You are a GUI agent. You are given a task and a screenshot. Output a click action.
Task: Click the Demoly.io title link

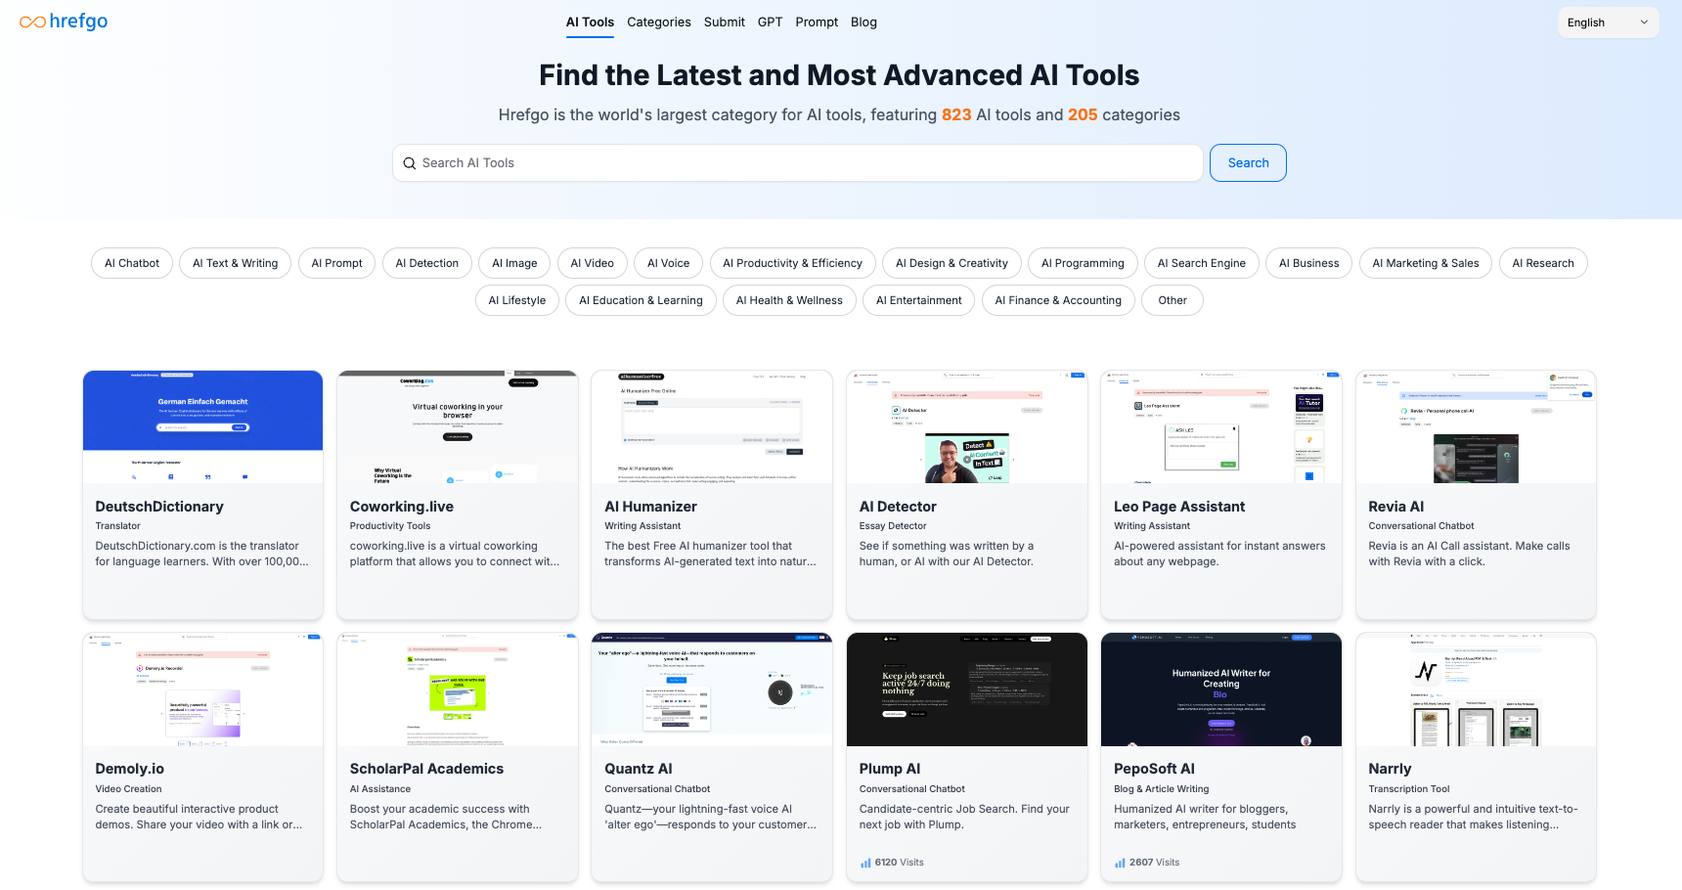[x=129, y=769]
